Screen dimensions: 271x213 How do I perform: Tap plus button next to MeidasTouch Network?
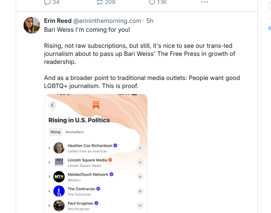point(140,177)
